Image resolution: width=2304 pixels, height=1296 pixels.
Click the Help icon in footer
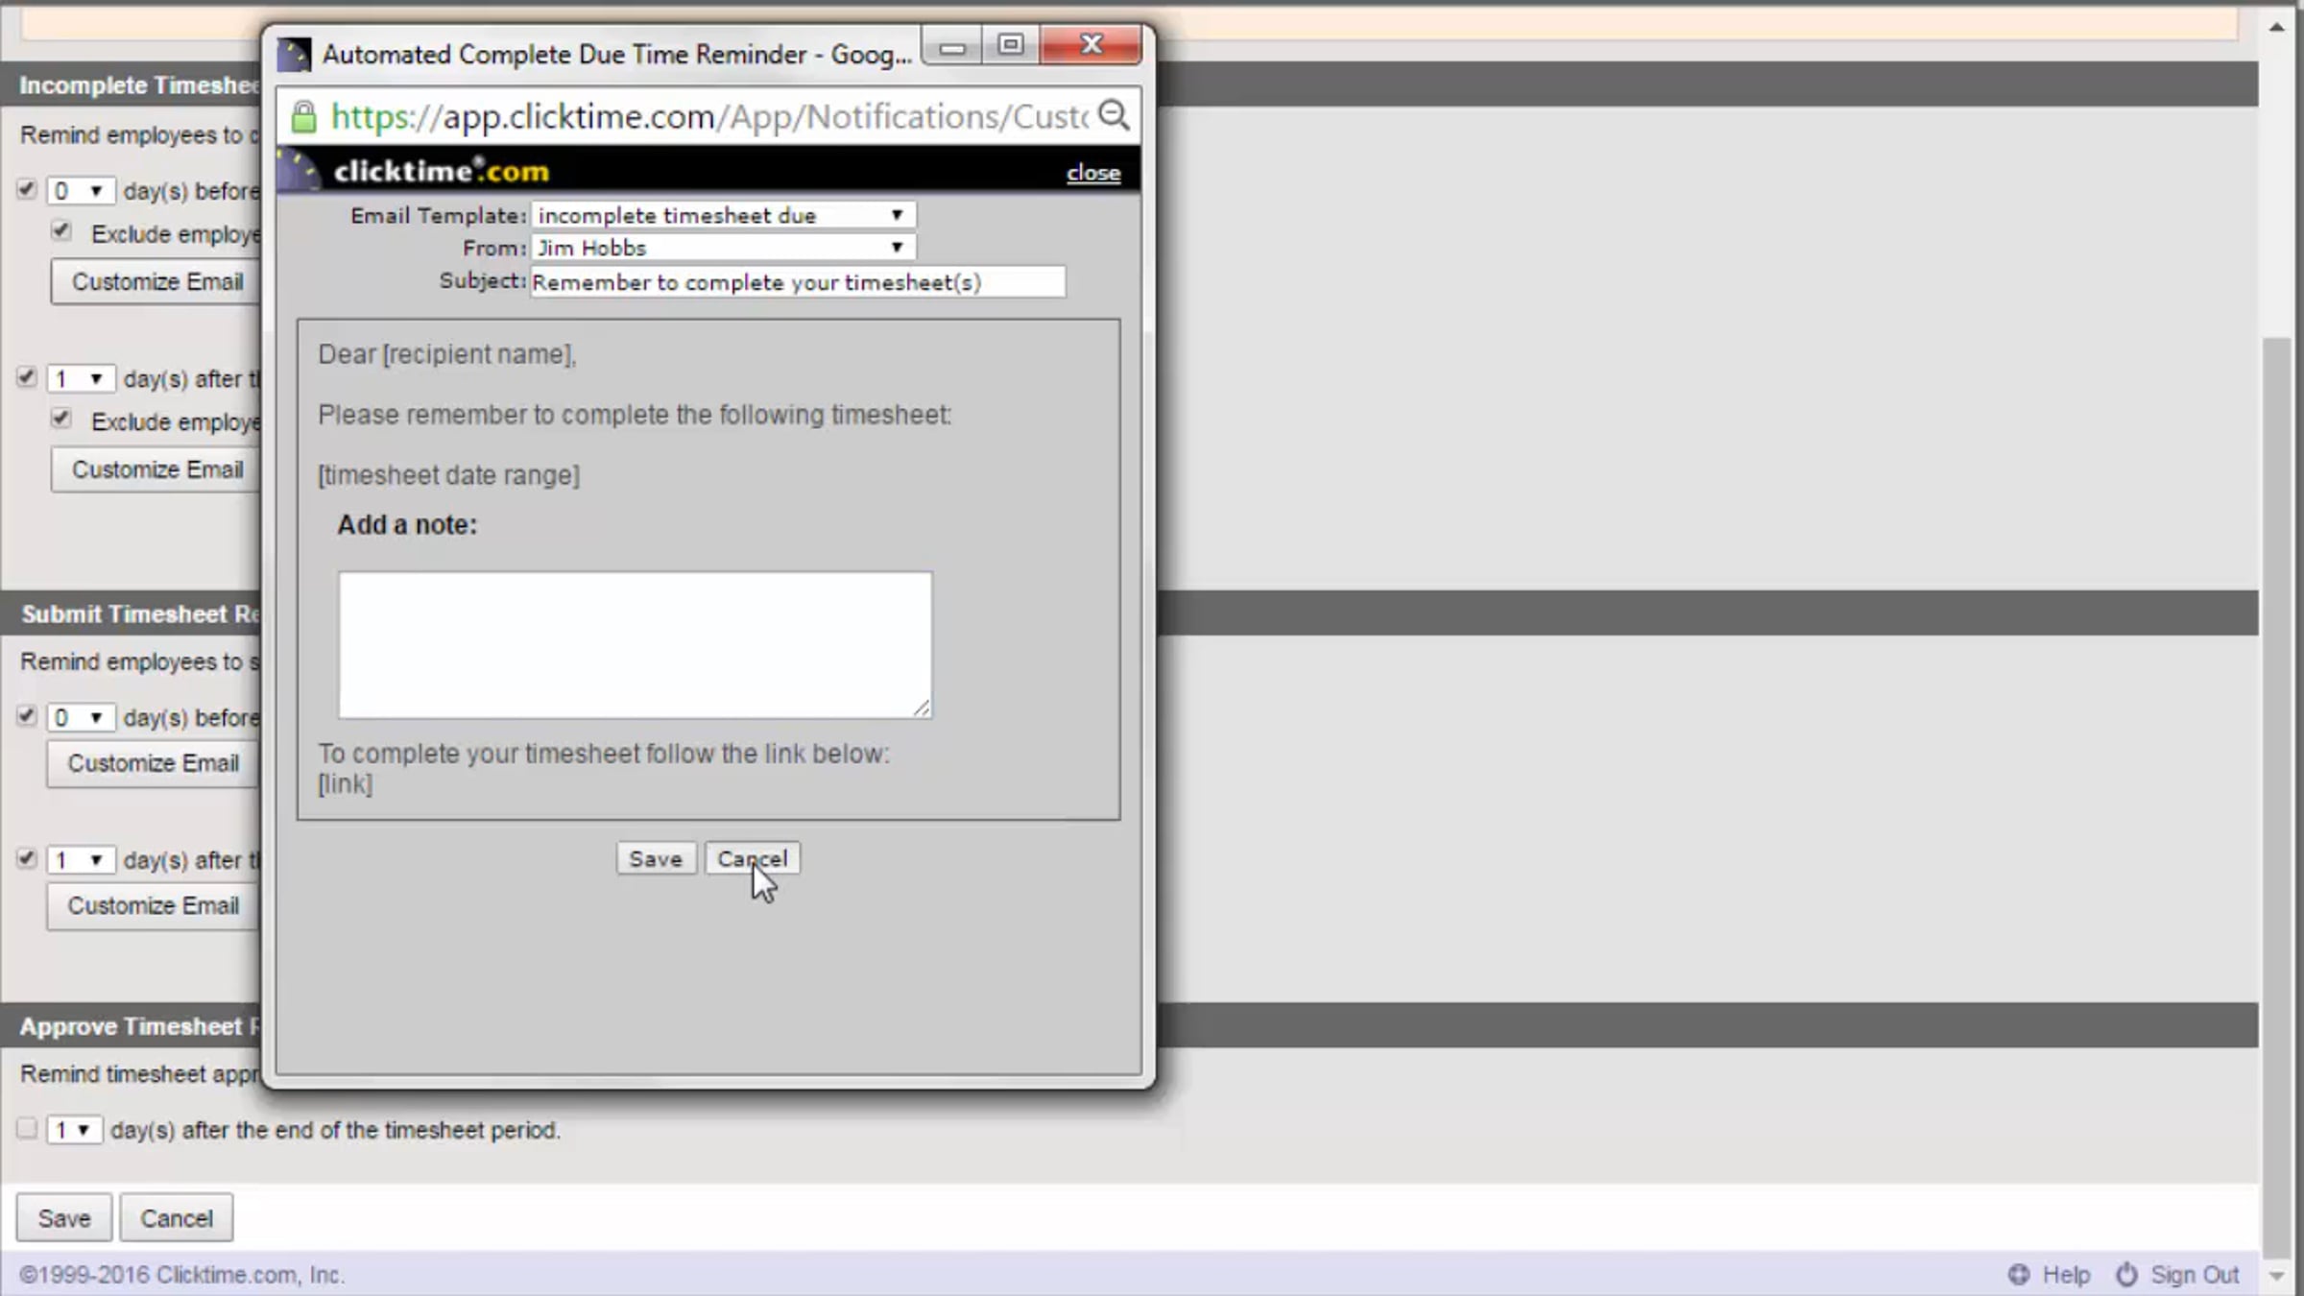click(x=2019, y=1274)
